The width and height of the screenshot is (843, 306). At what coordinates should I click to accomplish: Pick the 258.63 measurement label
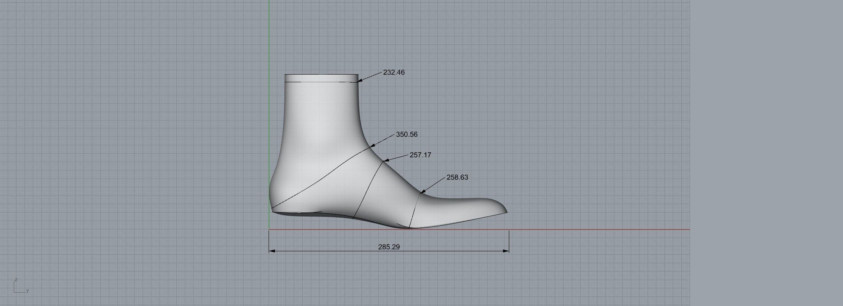[457, 177]
